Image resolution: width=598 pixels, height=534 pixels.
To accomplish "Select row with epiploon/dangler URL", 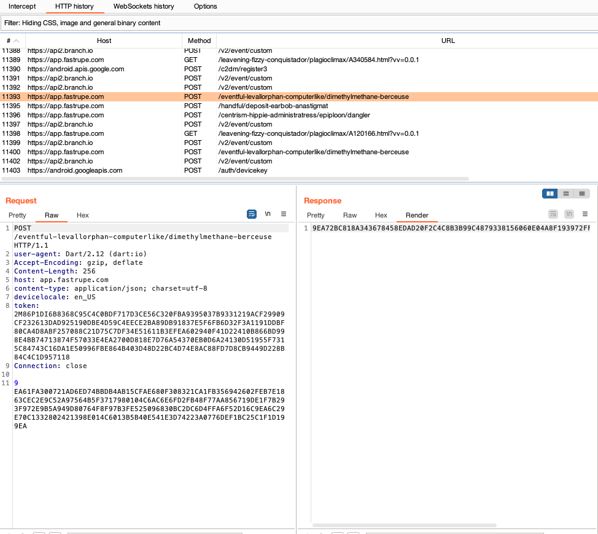I will coord(299,115).
